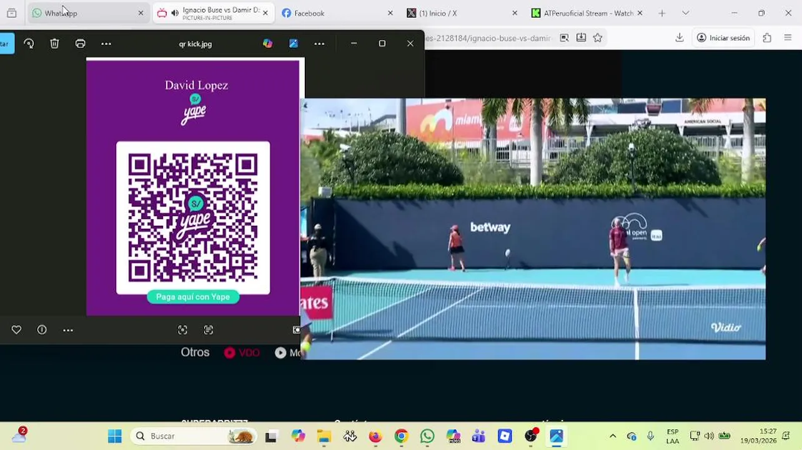Rotate the qr kick.jpg image
The image size is (802, 450).
click(29, 44)
